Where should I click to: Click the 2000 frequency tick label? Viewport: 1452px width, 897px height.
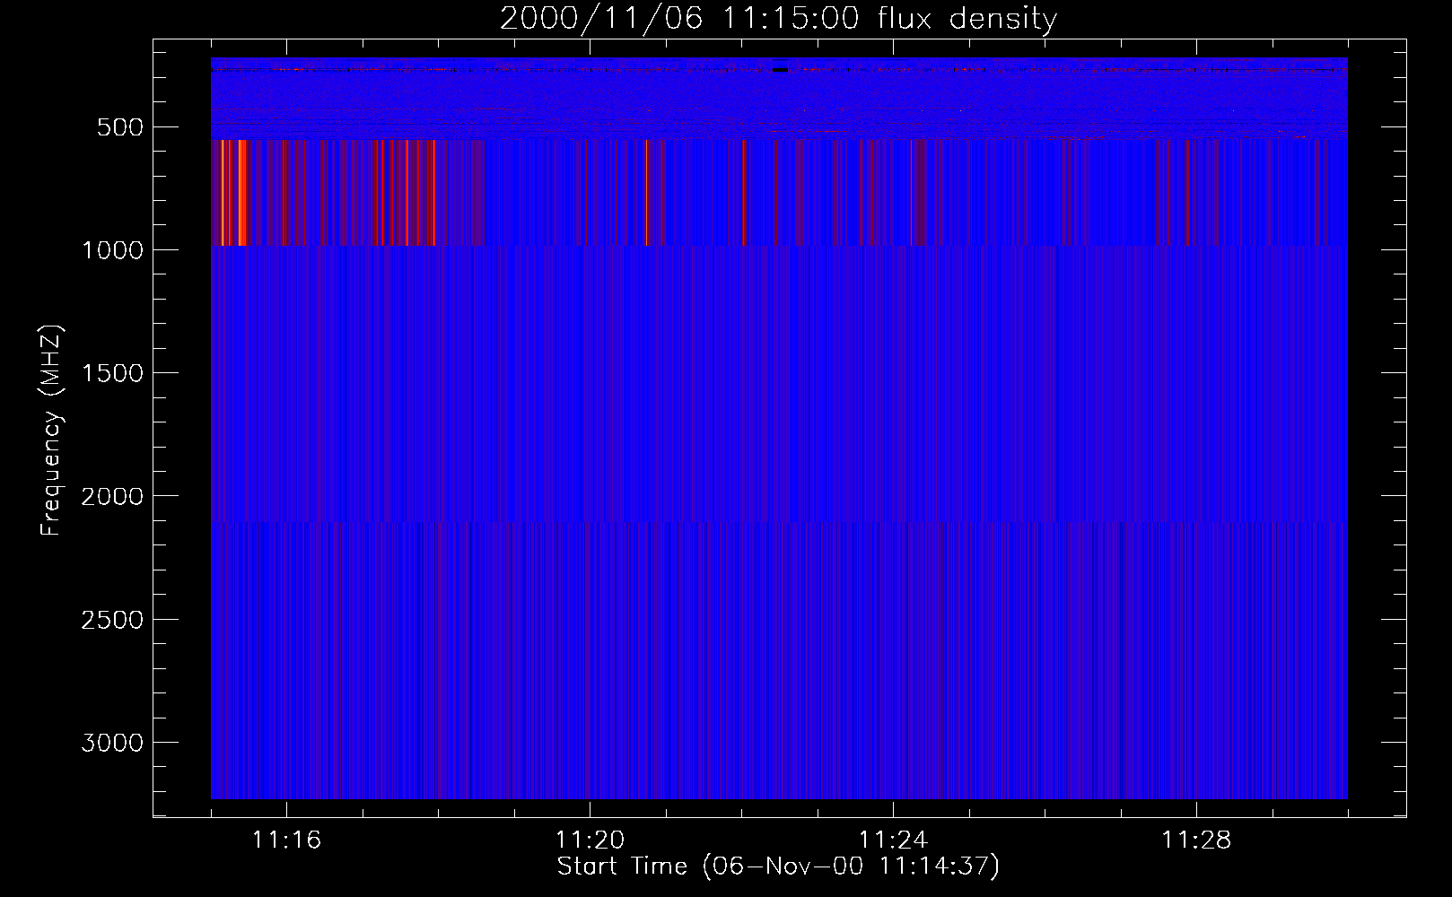click(x=112, y=497)
